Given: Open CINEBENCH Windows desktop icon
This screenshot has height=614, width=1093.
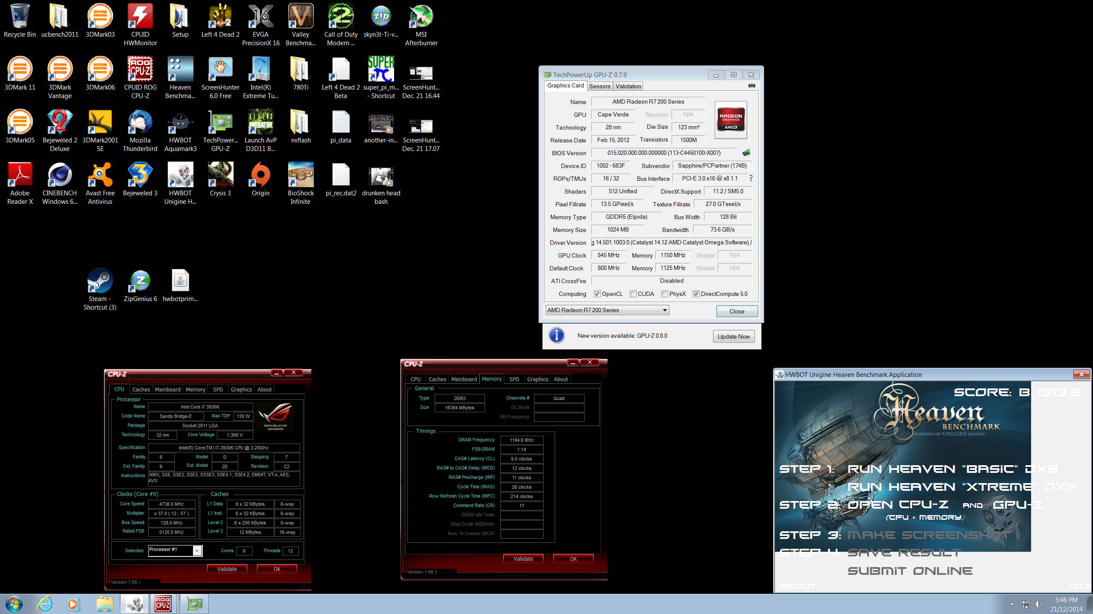Looking at the screenshot, I should click(60, 183).
